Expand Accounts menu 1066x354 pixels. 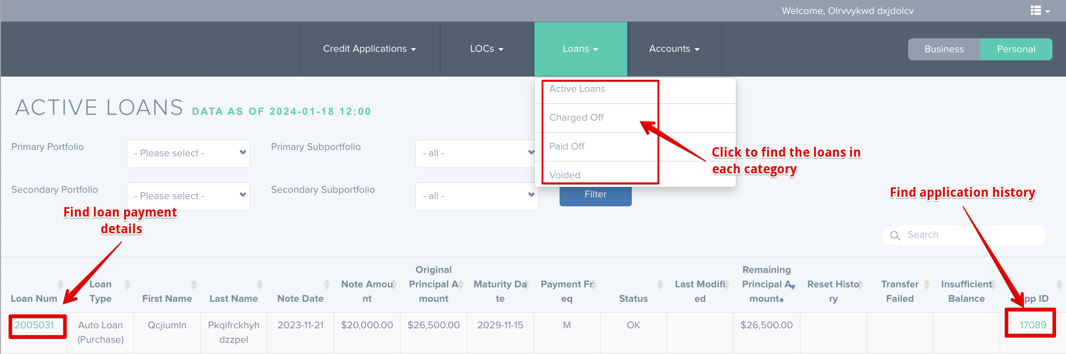click(674, 49)
